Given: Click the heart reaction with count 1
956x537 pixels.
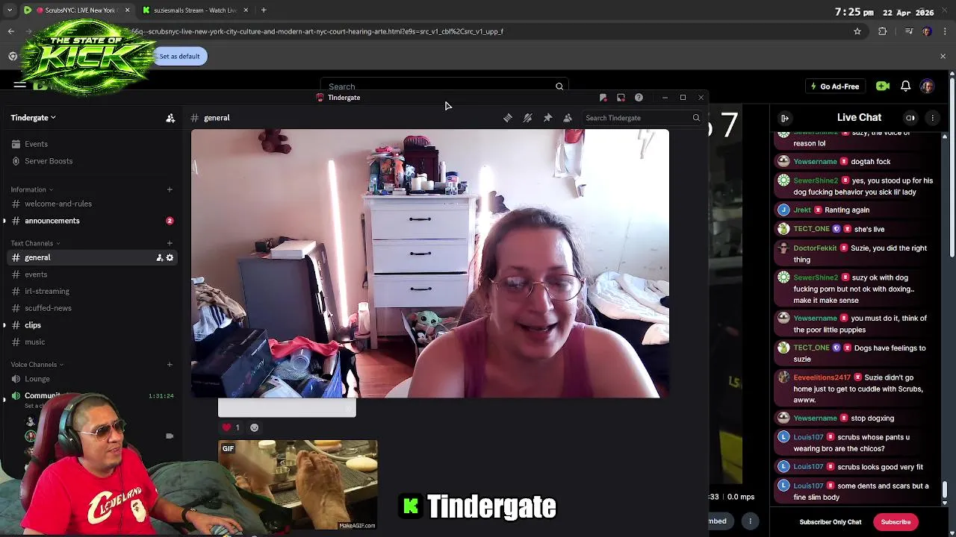Looking at the screenshot, I should (x=231, y=427).
